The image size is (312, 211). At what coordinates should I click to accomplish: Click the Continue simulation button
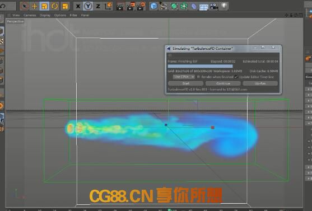pos(223,83)
